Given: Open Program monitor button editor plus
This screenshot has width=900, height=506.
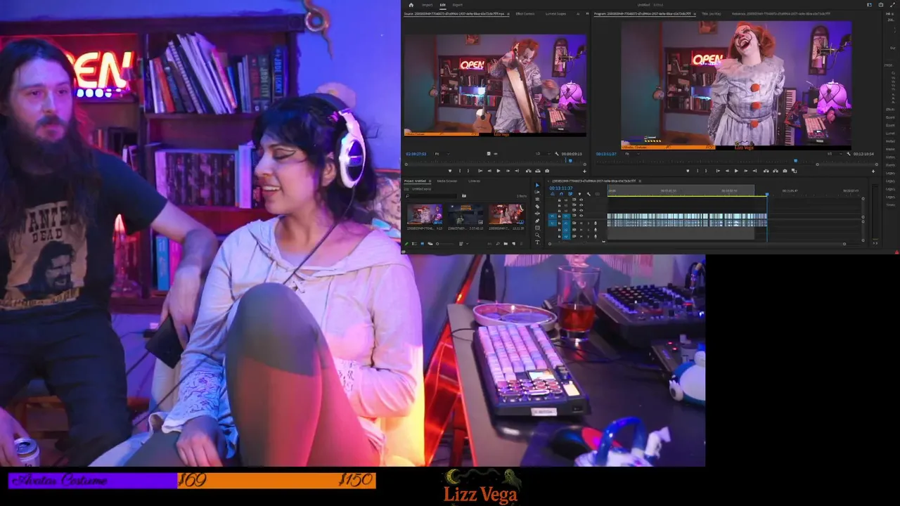Looking at the screenshot, I should [873, 171].
